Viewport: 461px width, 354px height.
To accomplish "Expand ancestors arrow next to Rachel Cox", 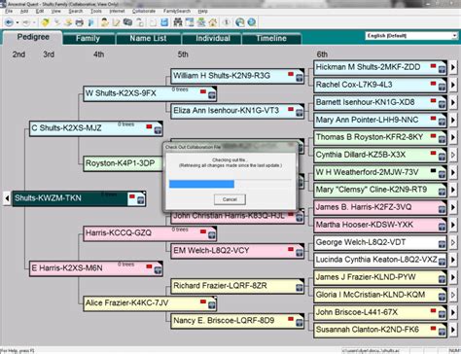I will tap(453, 86).
